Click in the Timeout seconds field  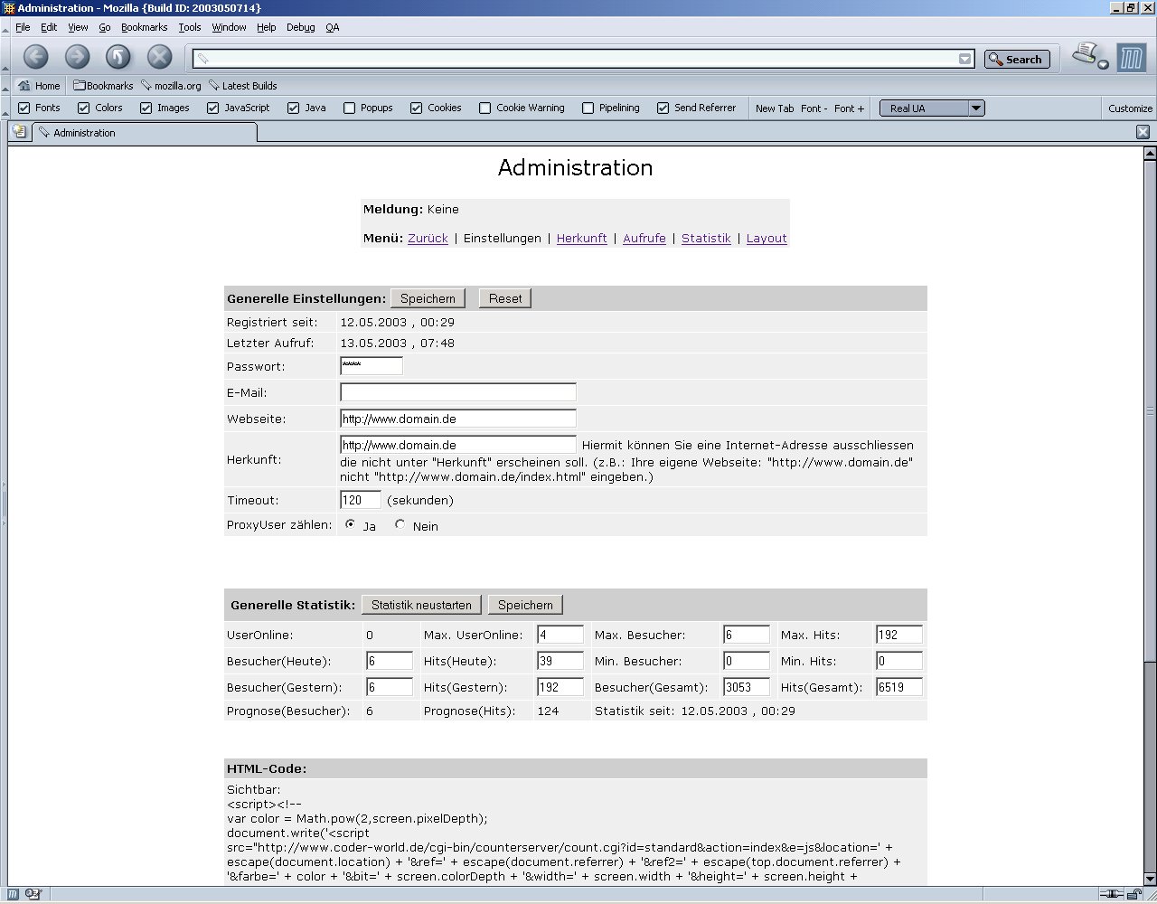point(361,500)
